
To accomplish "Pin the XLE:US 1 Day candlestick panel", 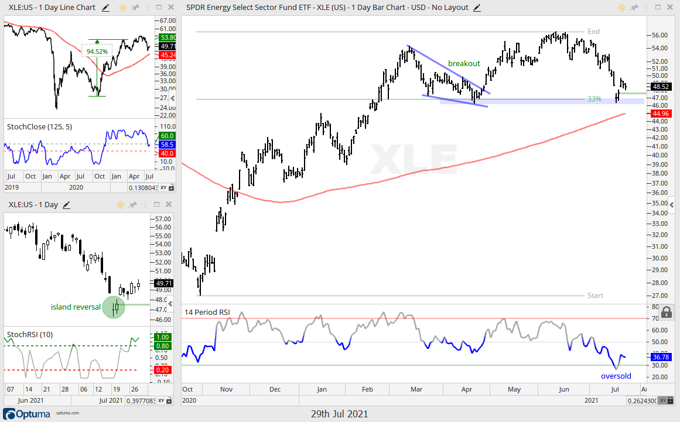I will [x=133, y=205].
